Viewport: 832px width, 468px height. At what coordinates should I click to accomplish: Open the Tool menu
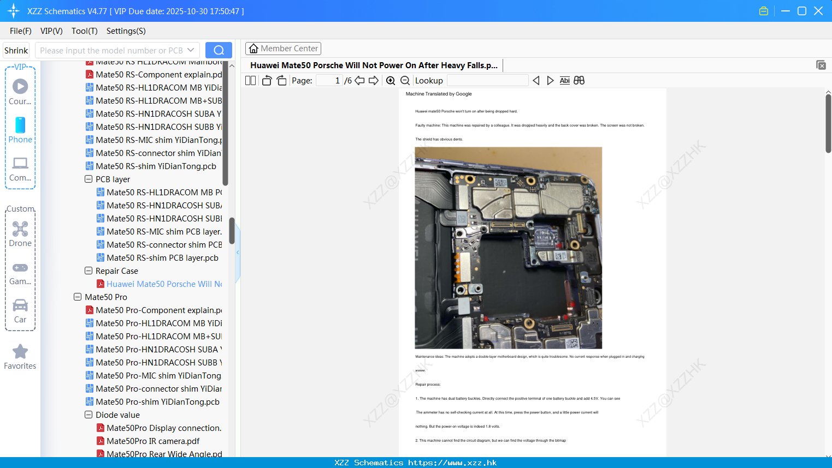click(84, 31)
